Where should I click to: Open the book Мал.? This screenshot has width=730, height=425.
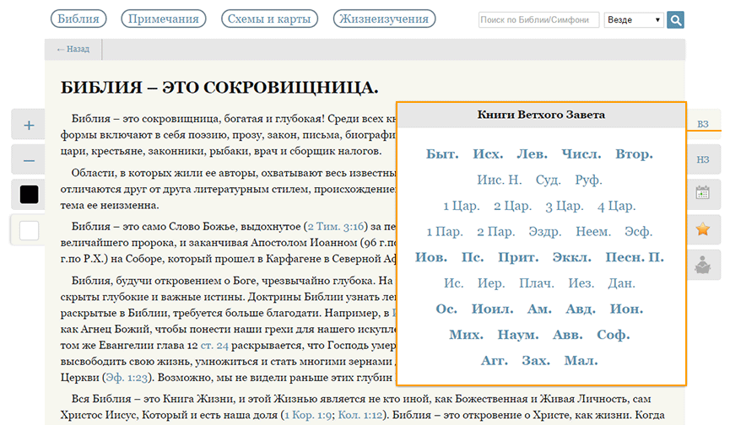point(581,360)
